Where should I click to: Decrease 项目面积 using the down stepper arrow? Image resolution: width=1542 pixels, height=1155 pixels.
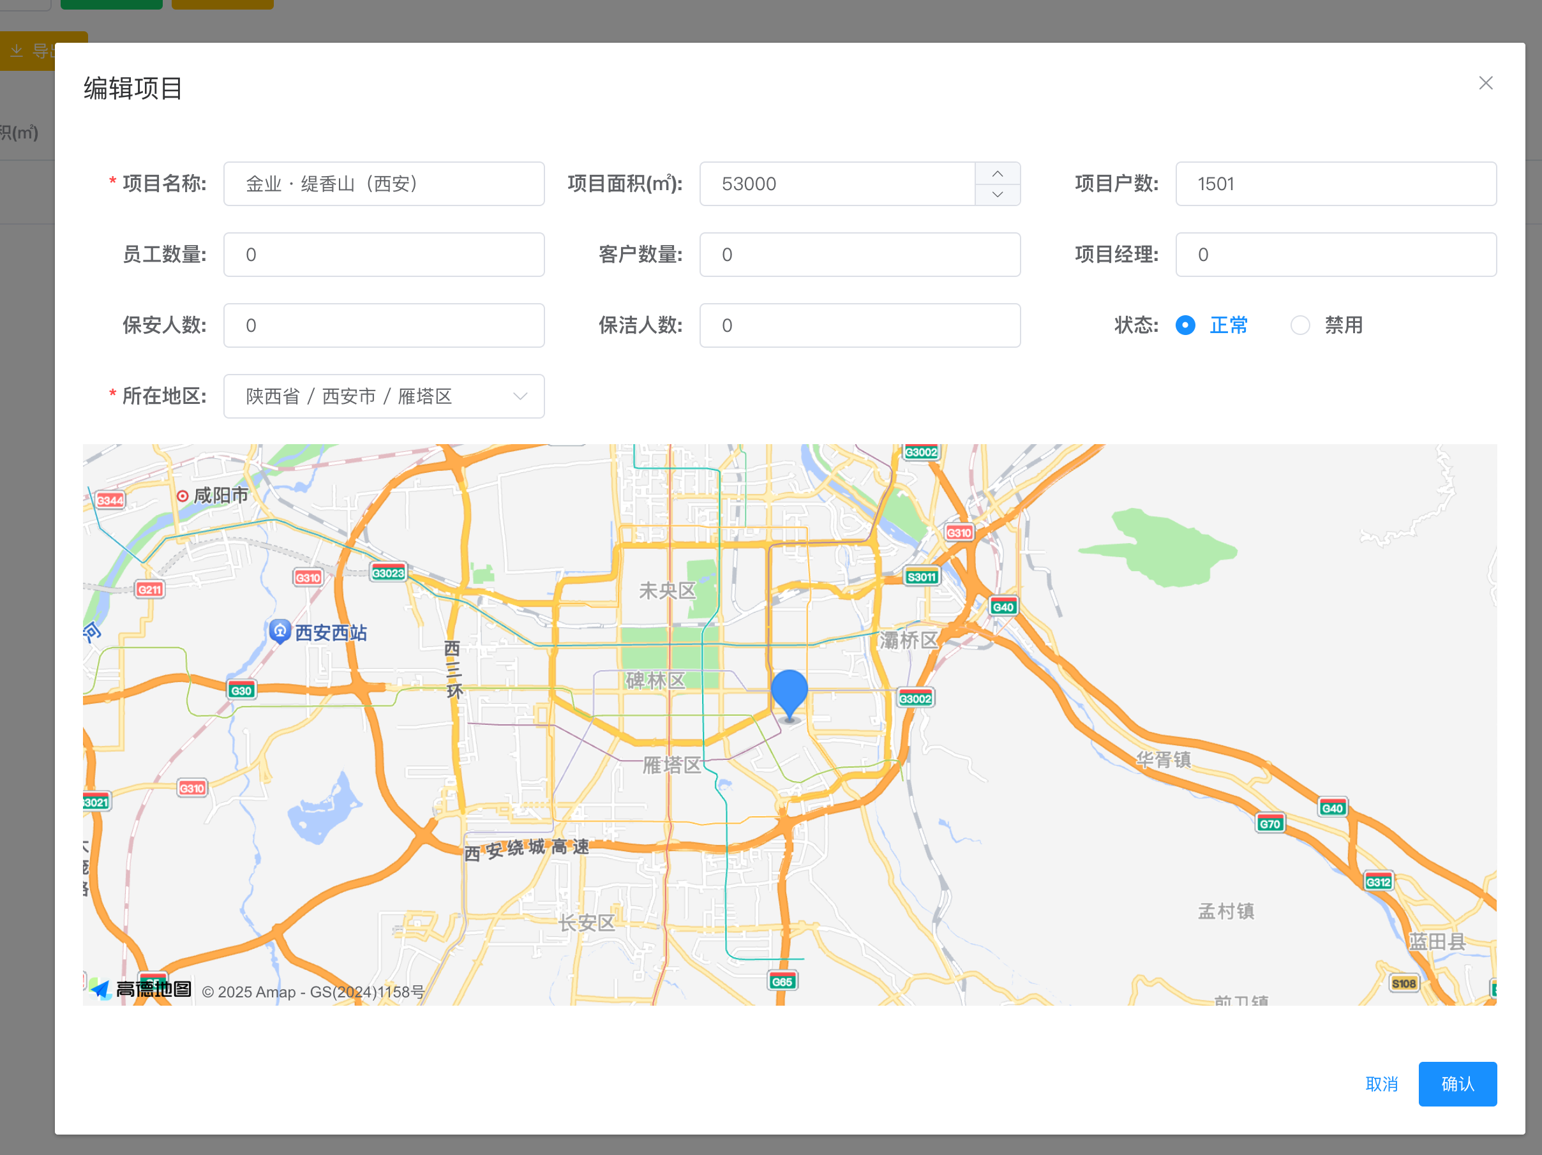click(x=998, y=195)
